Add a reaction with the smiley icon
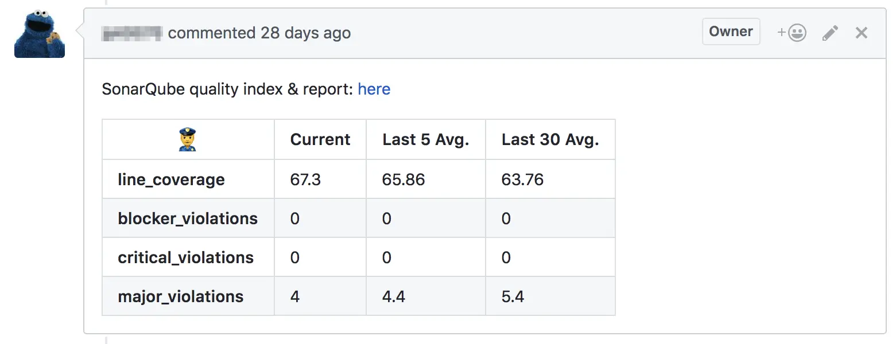The image size is (896, 344). tap(792, 33)
